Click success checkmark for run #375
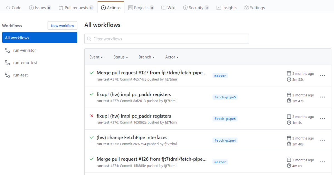The width and height of the screenshot is (334, 175). [x=92, y=138]
